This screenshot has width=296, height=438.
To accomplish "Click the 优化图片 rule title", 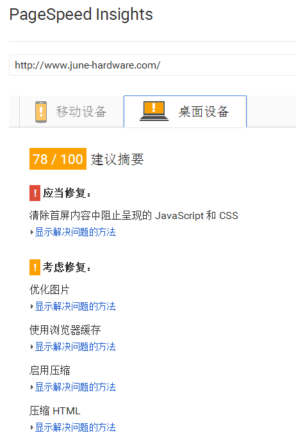I will tap(49, 289).
